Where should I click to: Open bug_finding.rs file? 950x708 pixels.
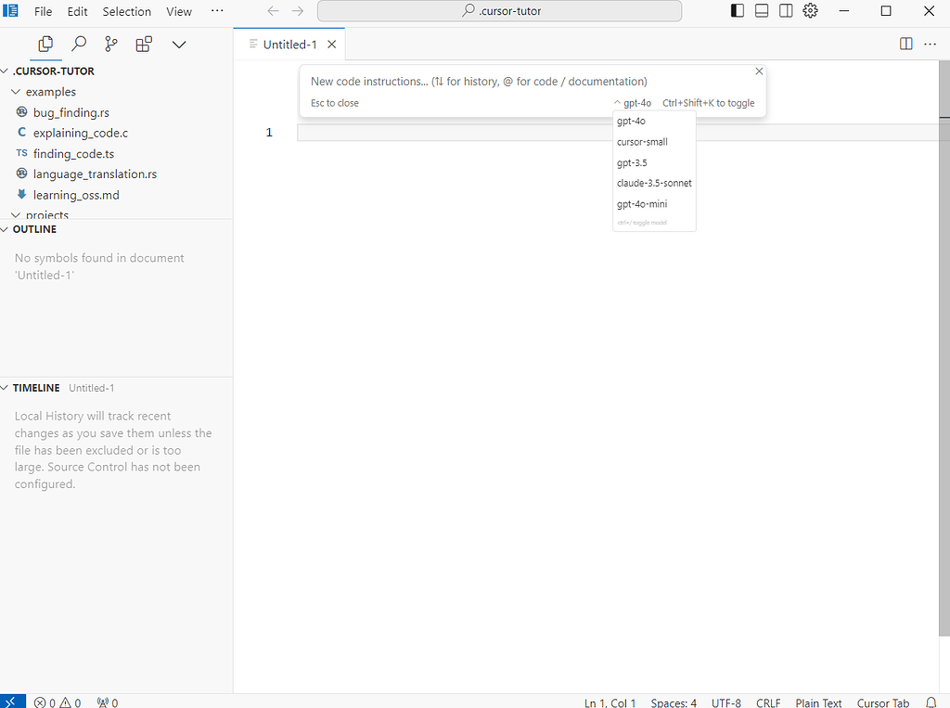click(x=71, y=112)
